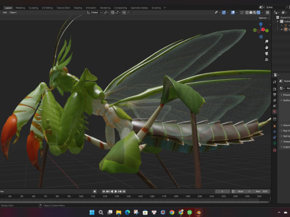Open the Object menu in viewport header

point(13,13)
